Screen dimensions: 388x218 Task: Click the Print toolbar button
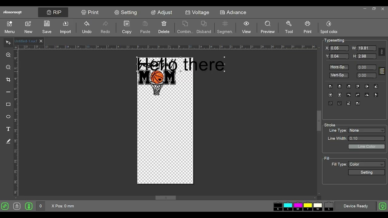pyautogui.click(x=307, y=27)
